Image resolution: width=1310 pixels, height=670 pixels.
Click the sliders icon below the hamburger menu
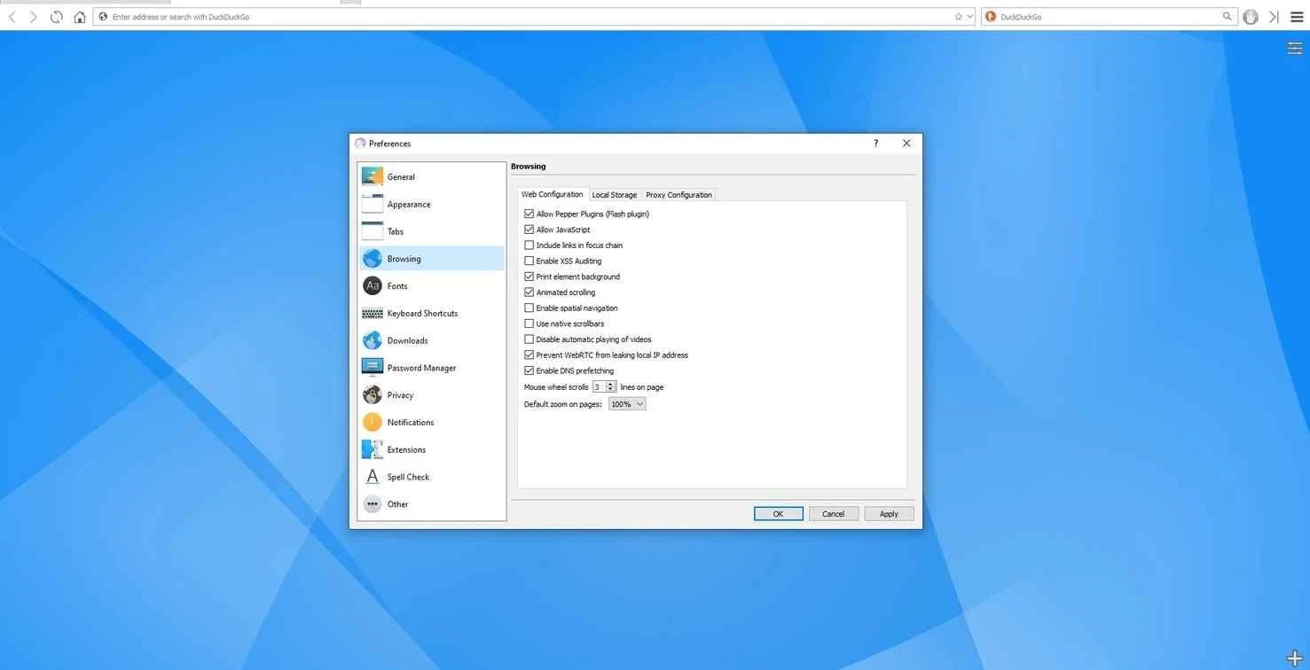1295,48
